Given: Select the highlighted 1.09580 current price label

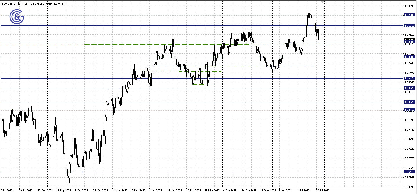Looking at the screenshot, I should click(x=409, y=41).
